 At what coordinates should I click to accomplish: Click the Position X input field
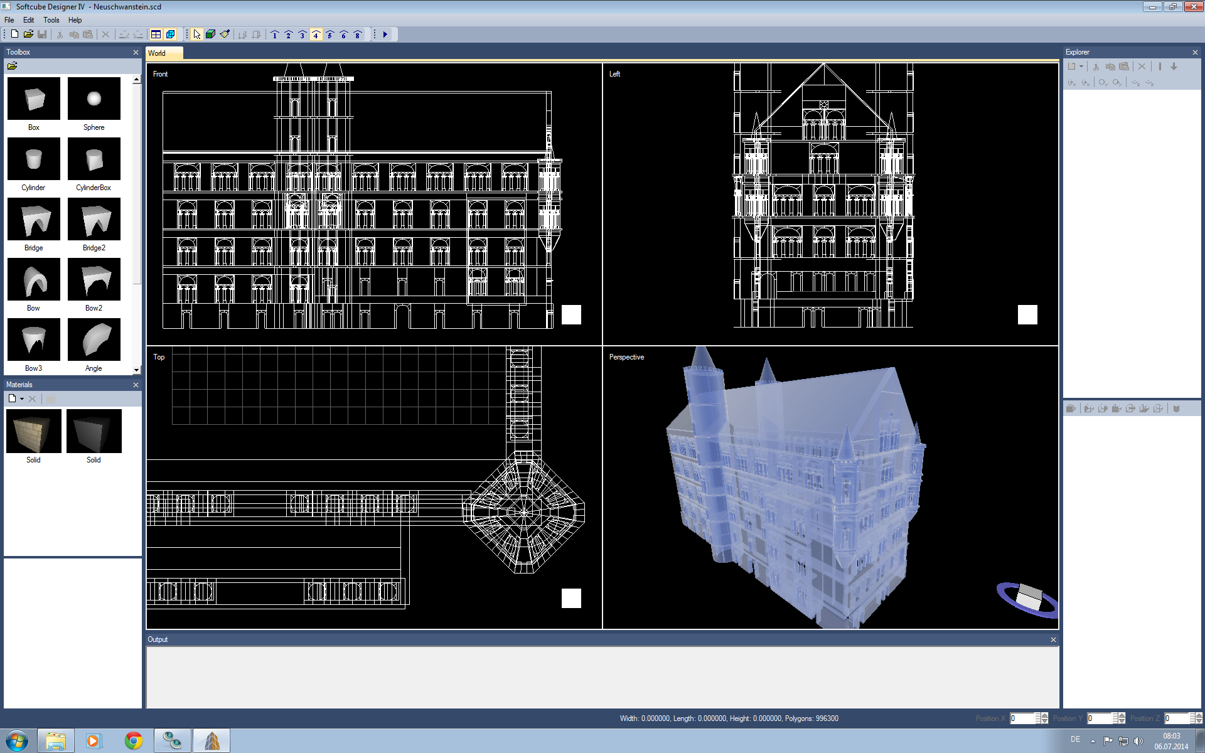(x=1022, y=718)
